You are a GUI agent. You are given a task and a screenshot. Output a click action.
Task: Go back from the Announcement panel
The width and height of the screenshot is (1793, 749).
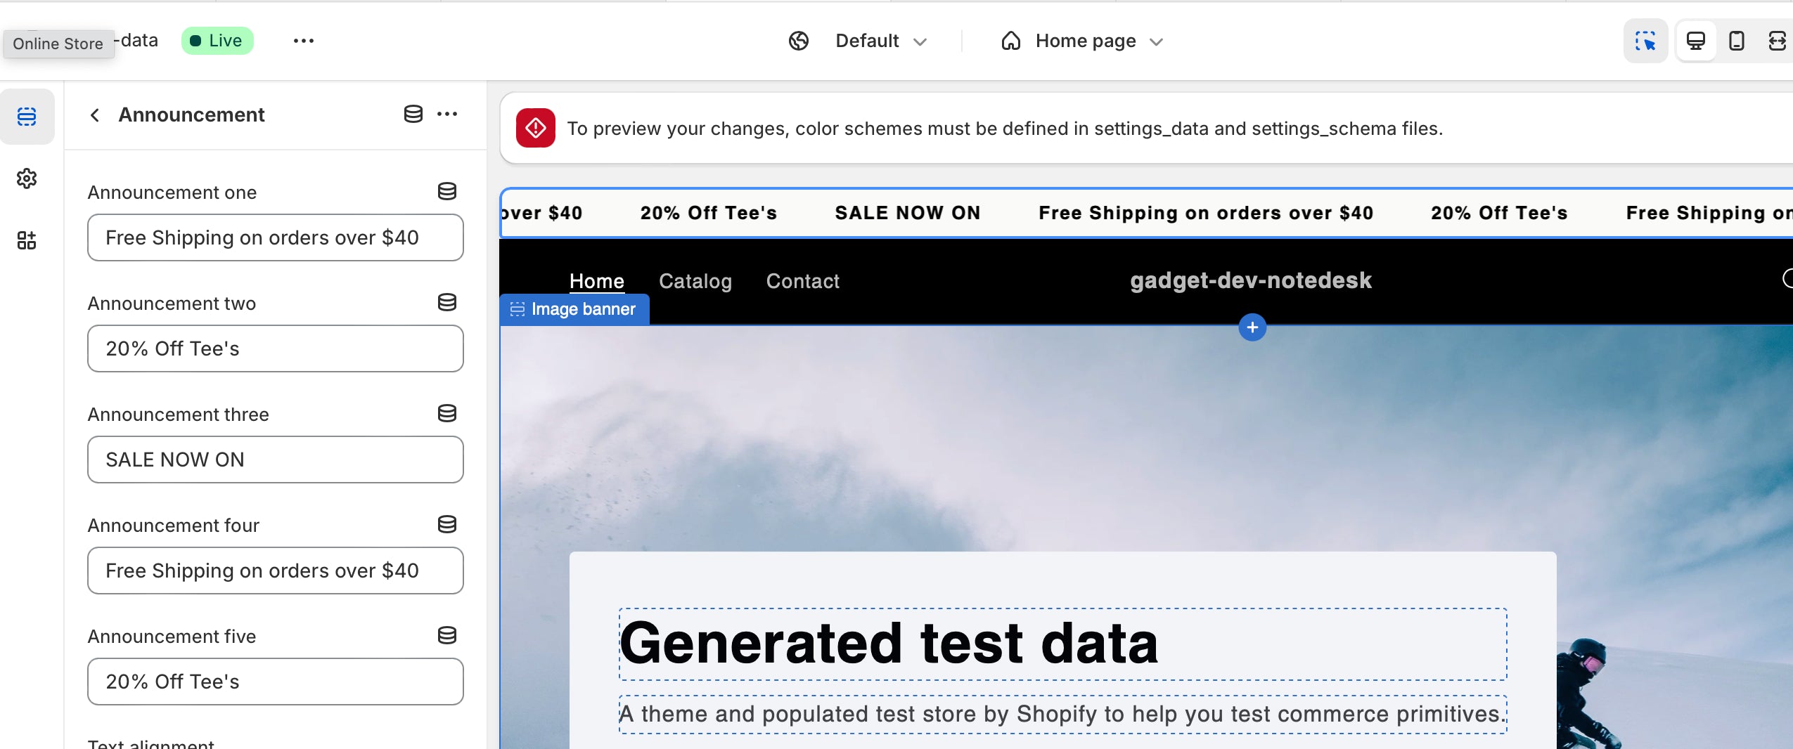[95, 115]
